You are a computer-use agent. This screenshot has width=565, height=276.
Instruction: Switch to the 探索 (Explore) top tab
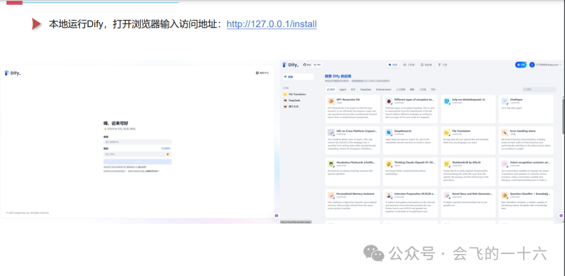click(393, 65)
